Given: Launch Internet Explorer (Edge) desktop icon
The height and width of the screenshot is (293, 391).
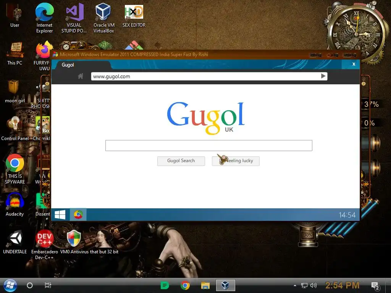Looking at the screenshot, I should [44, 18].
